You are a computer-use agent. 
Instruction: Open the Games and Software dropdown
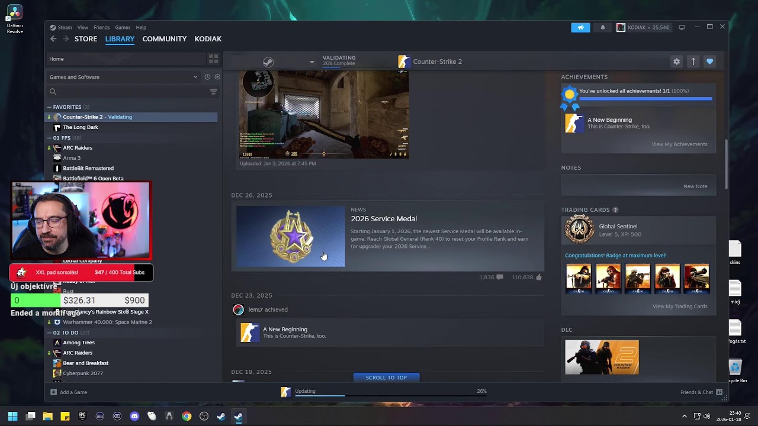(x=124, y=77)
